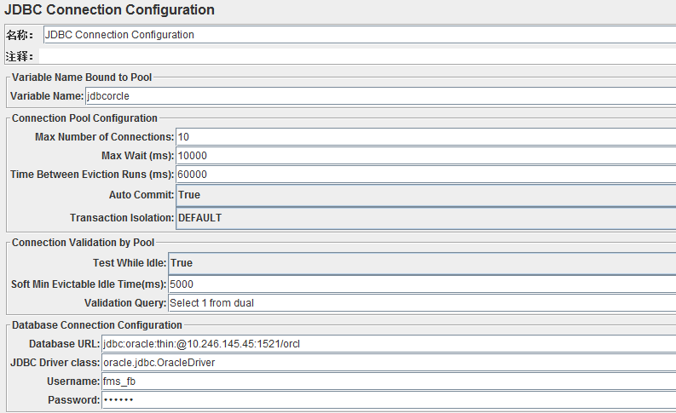This screenshot has width=676, height=413.
Task: Focus the Validation Query field
Action: [x=422, y=303]
